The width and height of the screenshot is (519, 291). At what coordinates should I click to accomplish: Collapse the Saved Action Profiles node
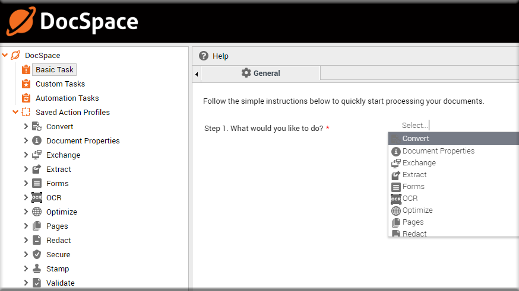coord(15,112)
